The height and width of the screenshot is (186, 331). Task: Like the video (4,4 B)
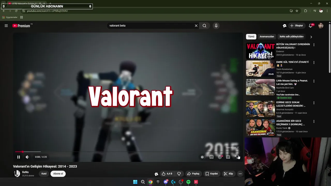(167, 174)
